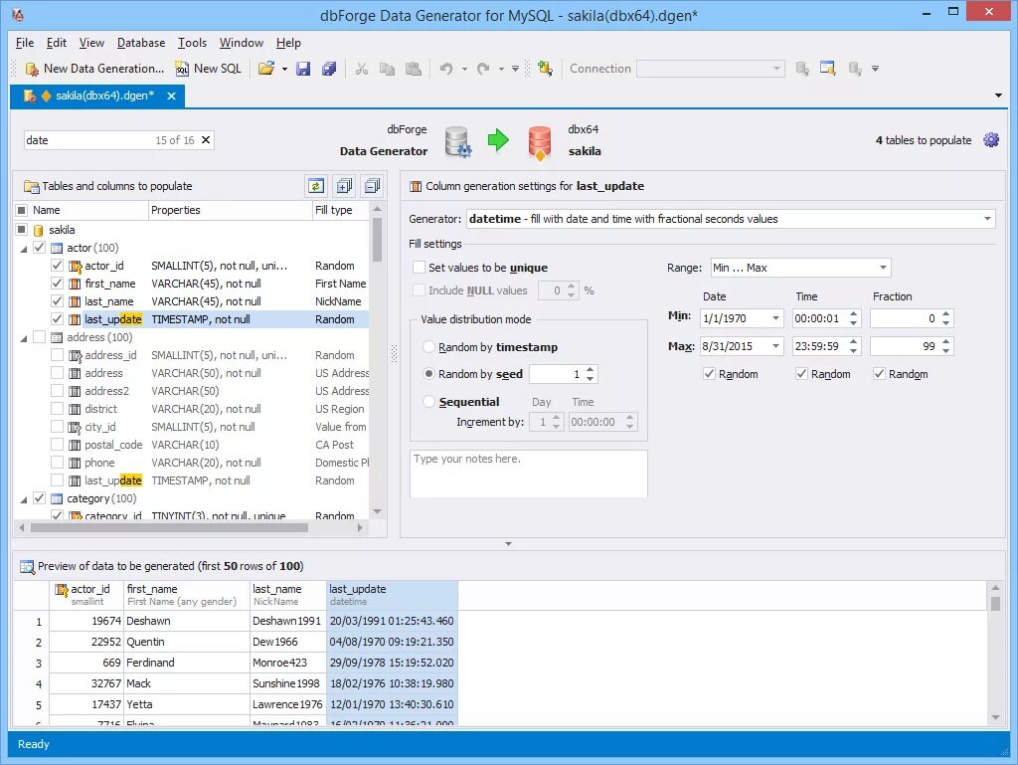Collapse the actor table tree node
The width and height of the screenshot is (1018, 765).
24,248
